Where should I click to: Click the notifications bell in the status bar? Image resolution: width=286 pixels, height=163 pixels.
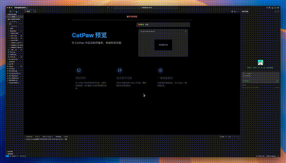(x=278, y=156)
